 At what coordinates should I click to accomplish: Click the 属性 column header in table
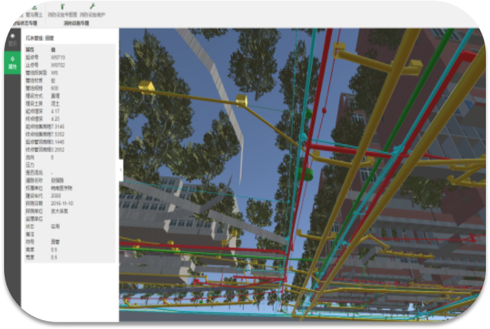click(x=30, y=50)
